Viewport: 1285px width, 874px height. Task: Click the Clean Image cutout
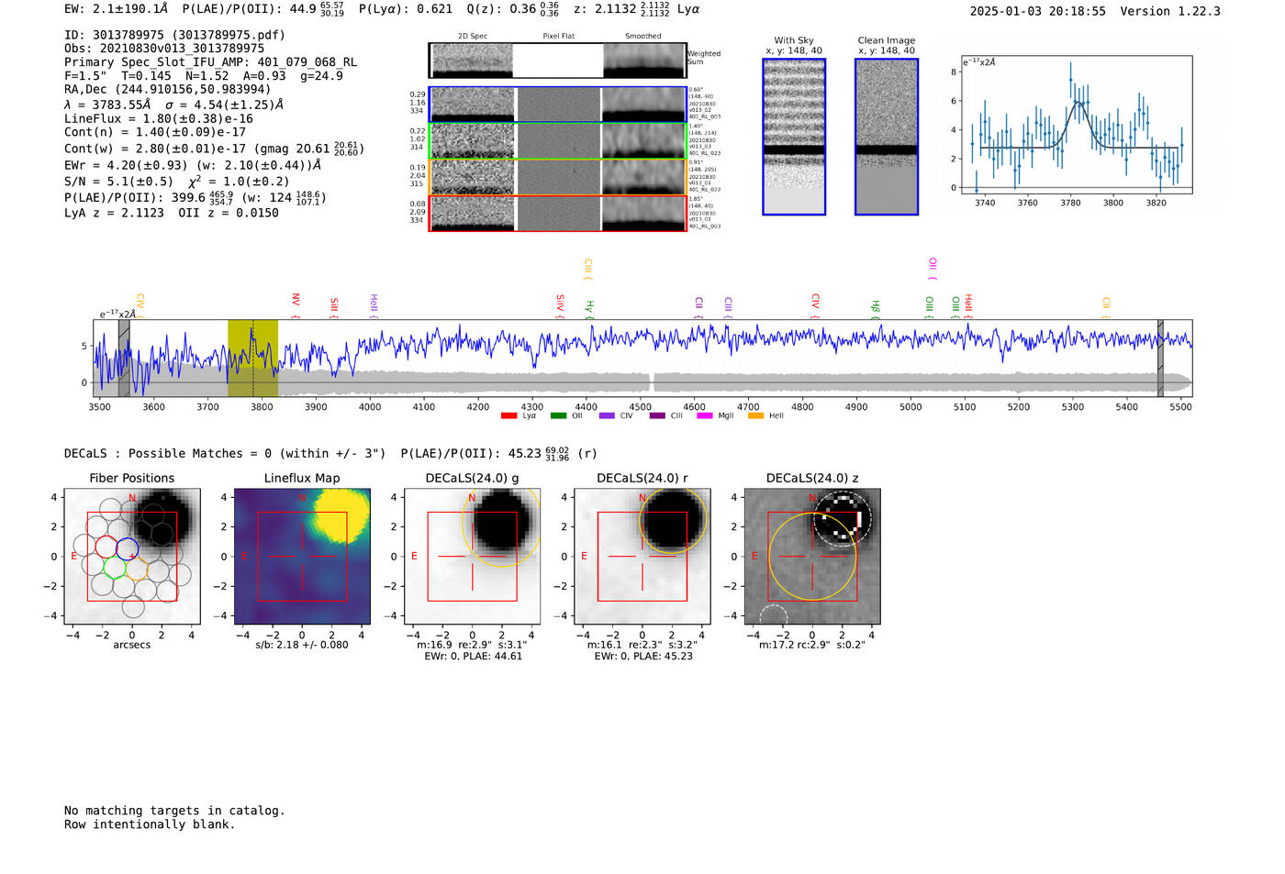887,137
